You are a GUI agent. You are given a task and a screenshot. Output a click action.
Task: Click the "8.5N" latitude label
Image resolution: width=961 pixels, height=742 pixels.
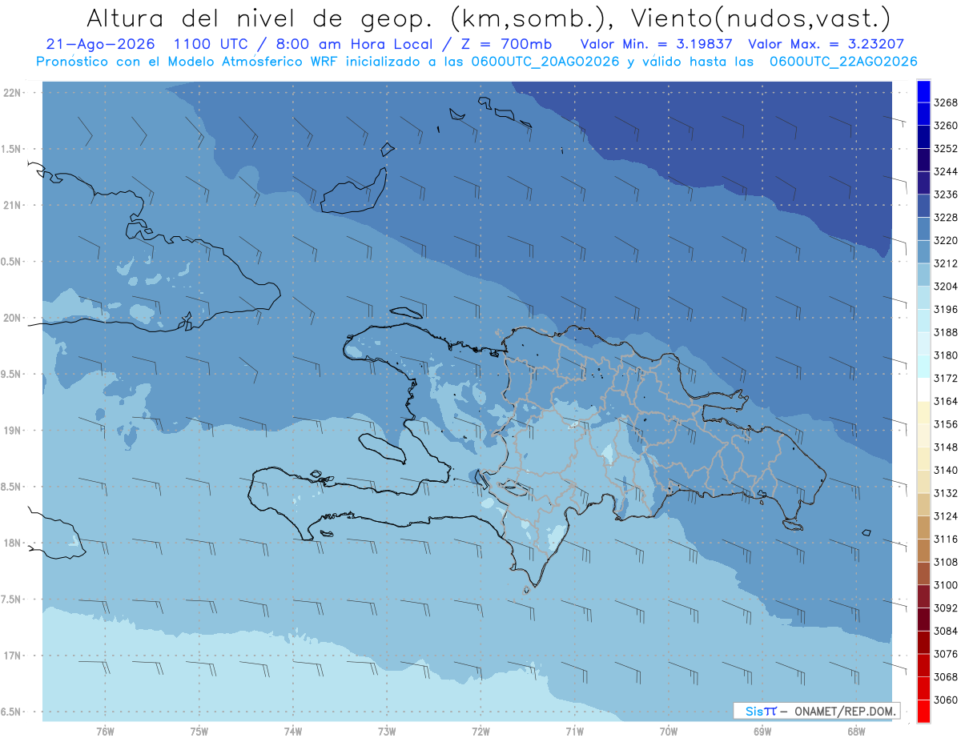click(x=12, y=487)
